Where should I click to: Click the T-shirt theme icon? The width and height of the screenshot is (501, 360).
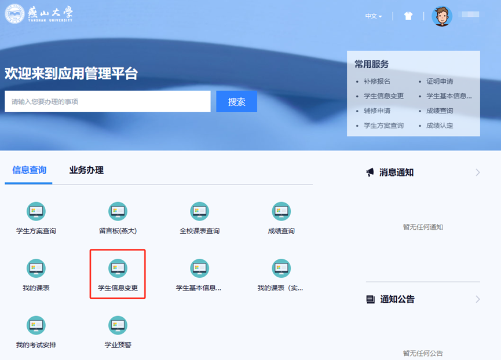(408, 16)
